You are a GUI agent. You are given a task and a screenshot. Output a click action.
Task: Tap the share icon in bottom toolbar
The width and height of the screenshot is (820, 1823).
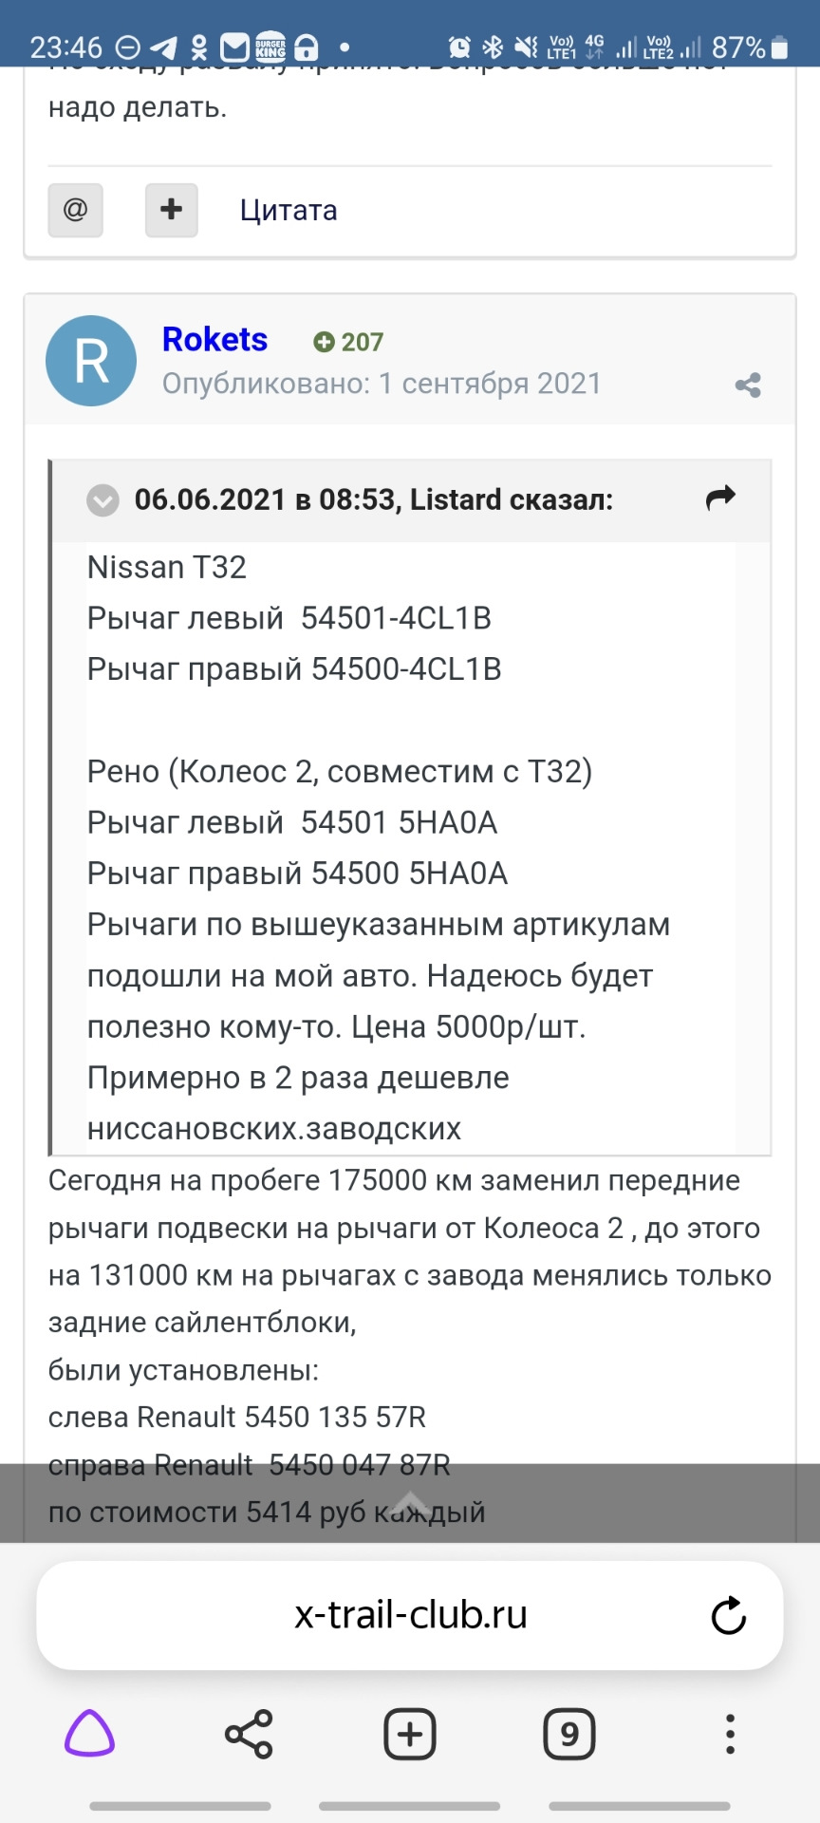click(x=249, y=1735)
